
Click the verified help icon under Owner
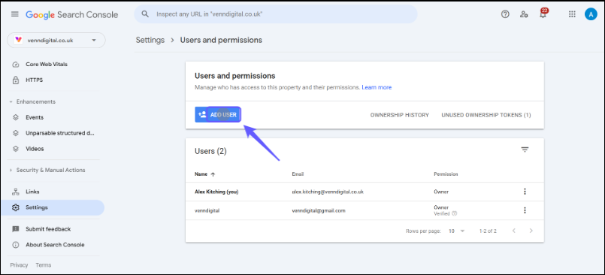pyautogui.click(x=455, y=213)
